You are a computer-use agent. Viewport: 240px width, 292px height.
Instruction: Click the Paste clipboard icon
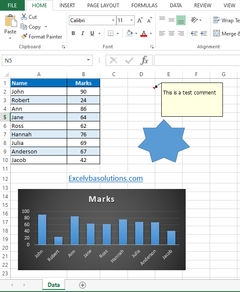coord(11,21)
